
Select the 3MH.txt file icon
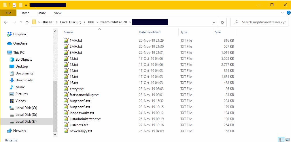[x=66, y=52]
